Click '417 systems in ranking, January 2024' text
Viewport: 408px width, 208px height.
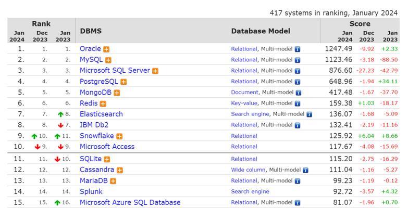tap(333, 12)
